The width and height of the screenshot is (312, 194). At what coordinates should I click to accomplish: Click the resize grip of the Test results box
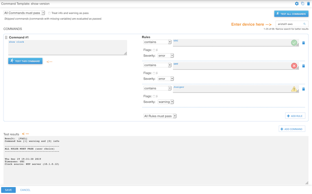click(307, 183)
